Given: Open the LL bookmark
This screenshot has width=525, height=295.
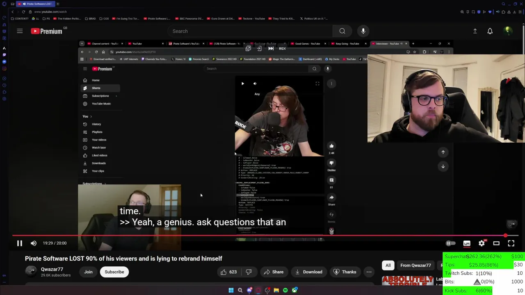Looking at the screenshot, I should pos(36,18).
